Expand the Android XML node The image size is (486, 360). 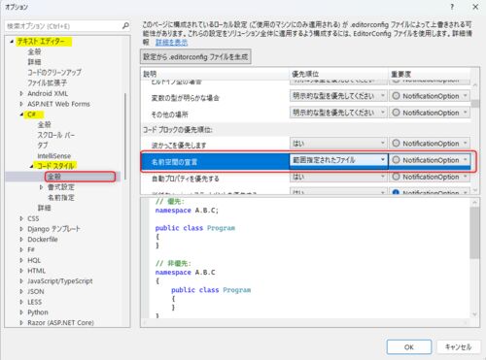click(21, 93)
